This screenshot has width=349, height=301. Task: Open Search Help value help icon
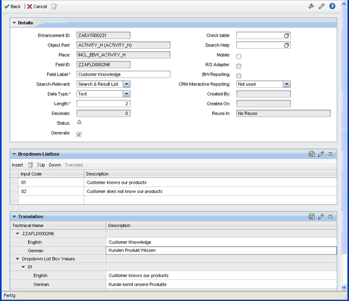286,45
